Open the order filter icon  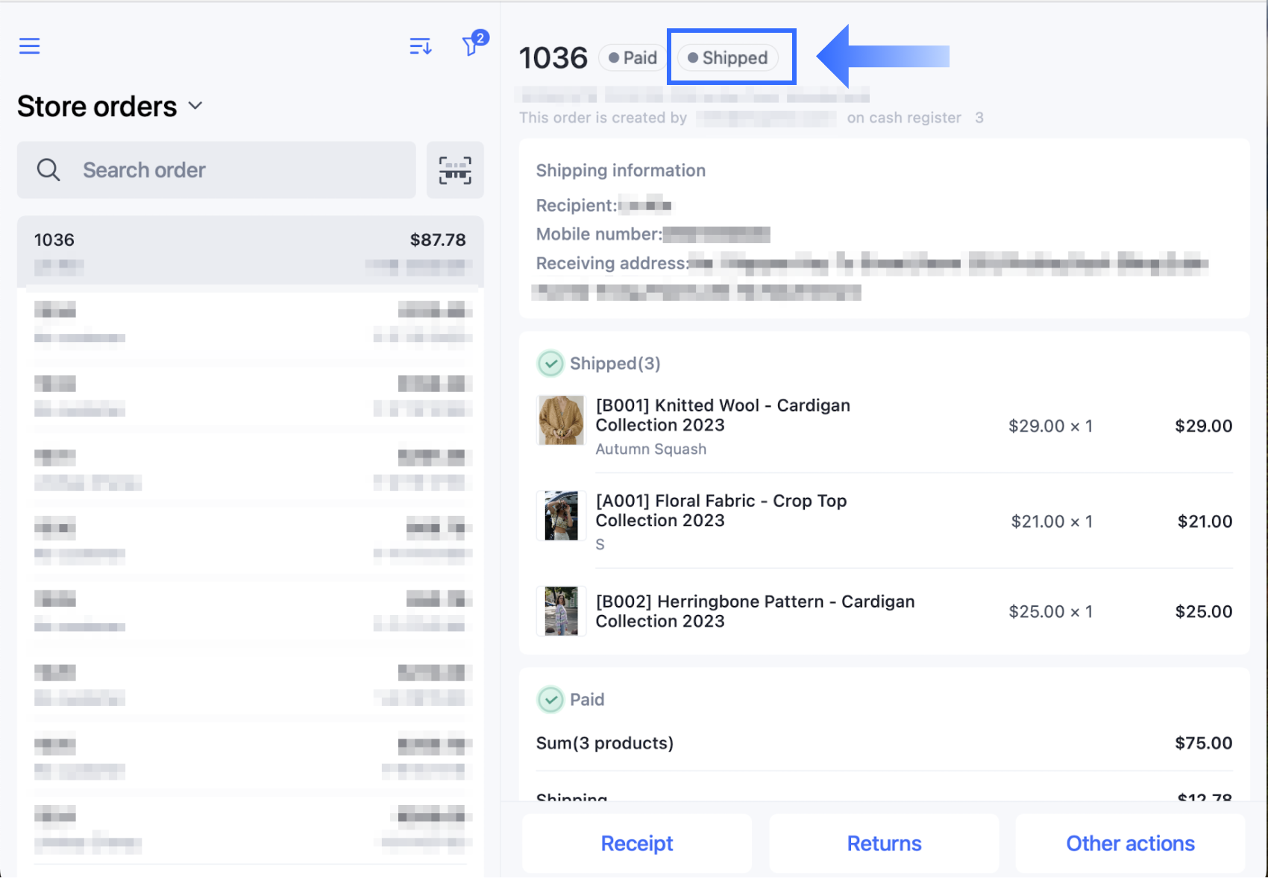pyautogui.click(x=471, y=46)
